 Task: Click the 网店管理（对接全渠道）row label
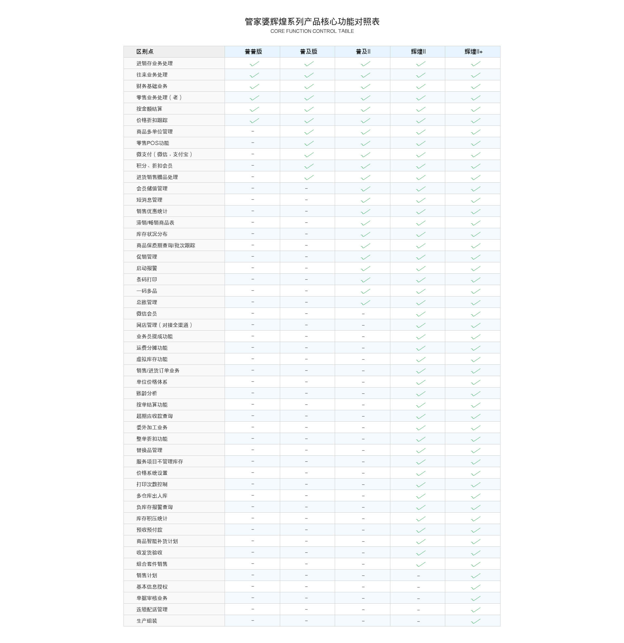point(164,325)
